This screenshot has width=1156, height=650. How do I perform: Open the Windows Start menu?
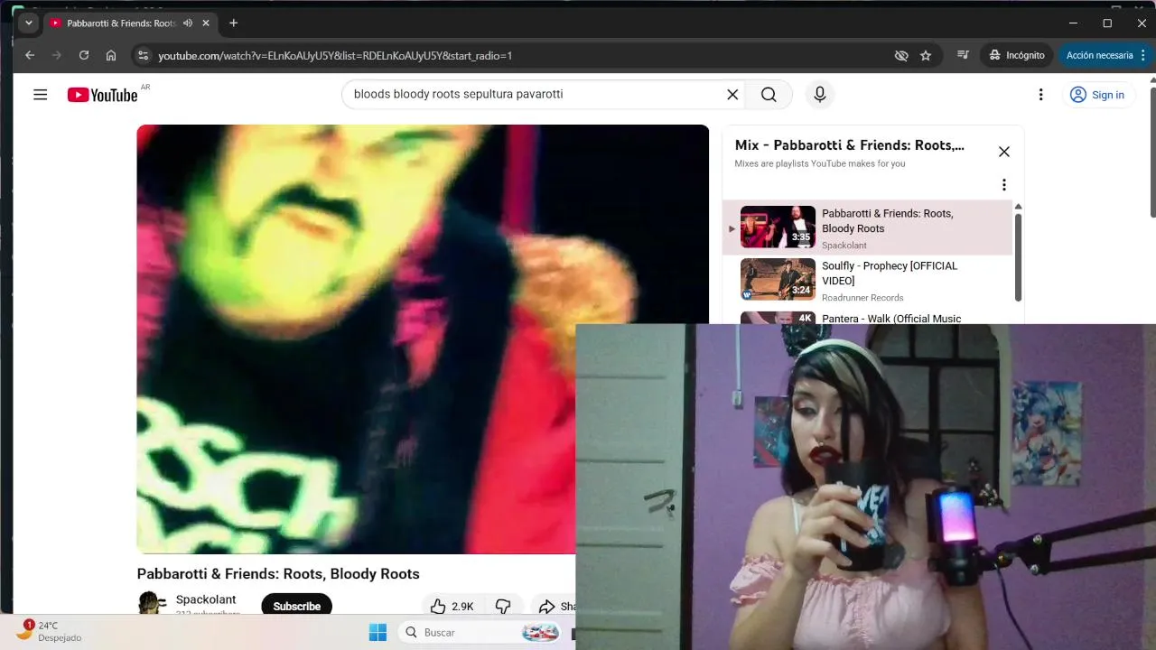point(378,632)
